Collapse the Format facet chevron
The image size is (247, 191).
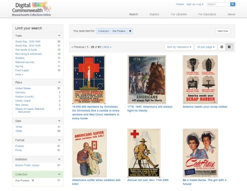(59, 140)
